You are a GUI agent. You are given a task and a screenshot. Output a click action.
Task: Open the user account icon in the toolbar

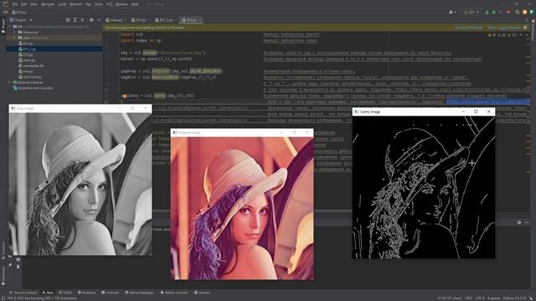coord(452,12)
